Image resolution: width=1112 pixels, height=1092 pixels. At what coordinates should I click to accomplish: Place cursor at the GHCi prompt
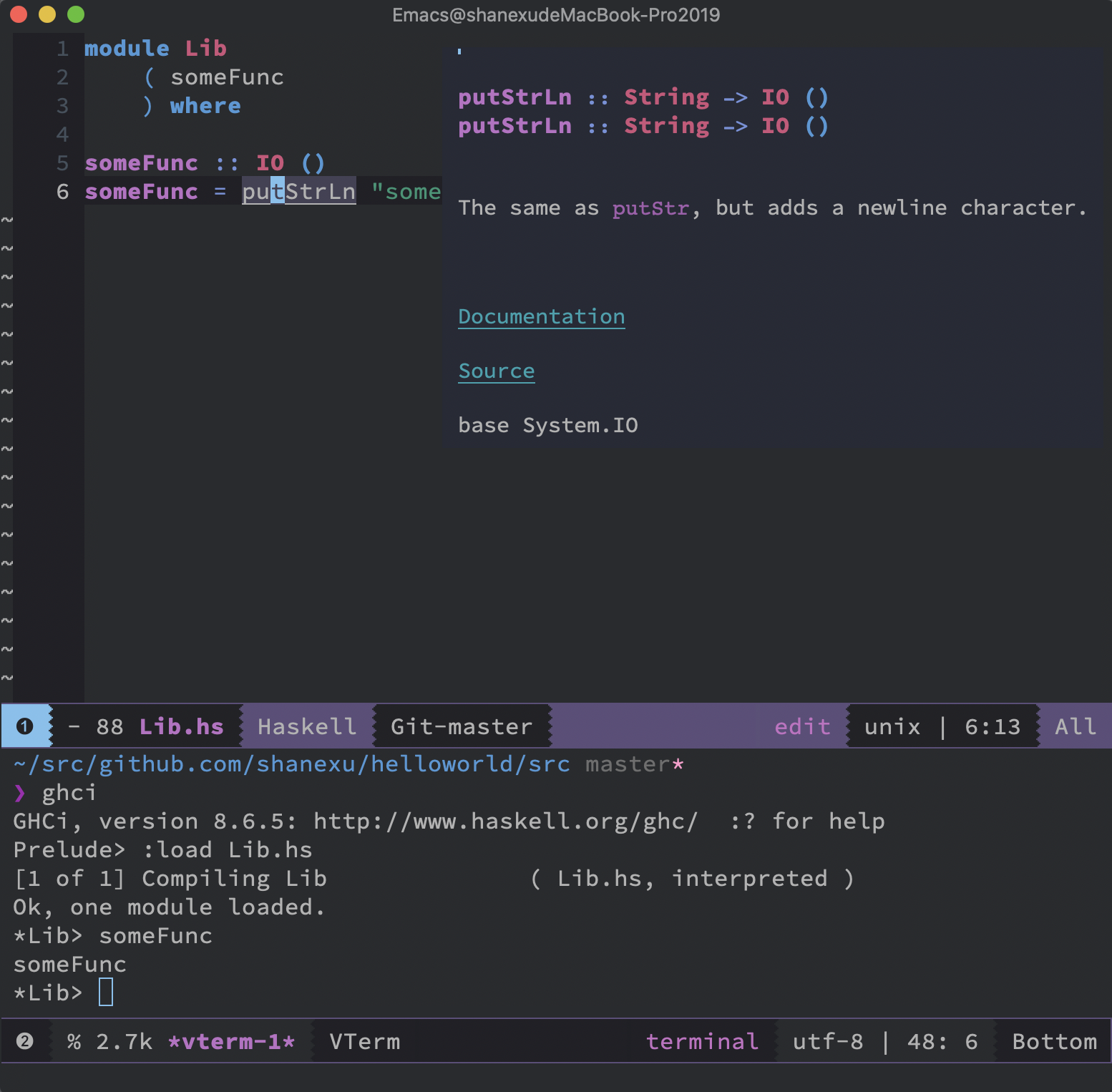tap(106, 993)
